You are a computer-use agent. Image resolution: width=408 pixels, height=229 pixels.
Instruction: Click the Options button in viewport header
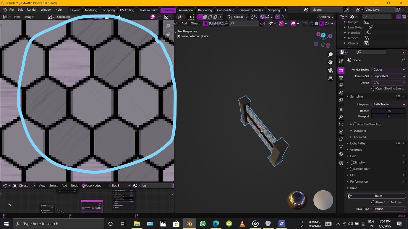click(x=325, y=17)
